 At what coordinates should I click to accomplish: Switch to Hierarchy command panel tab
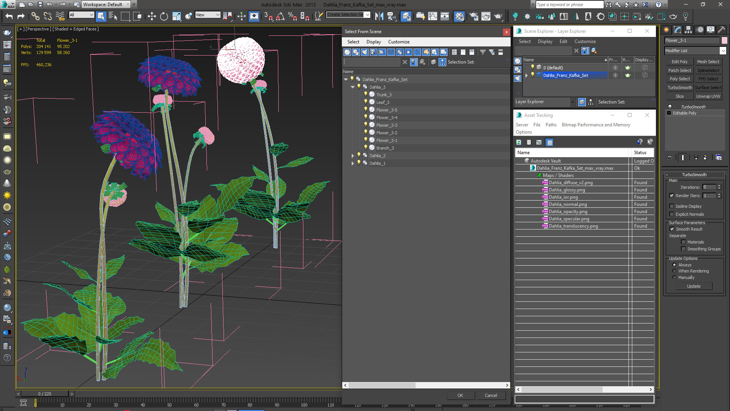(x=688, y=30)
